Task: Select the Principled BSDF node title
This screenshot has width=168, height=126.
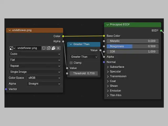Action: point(120,25)
